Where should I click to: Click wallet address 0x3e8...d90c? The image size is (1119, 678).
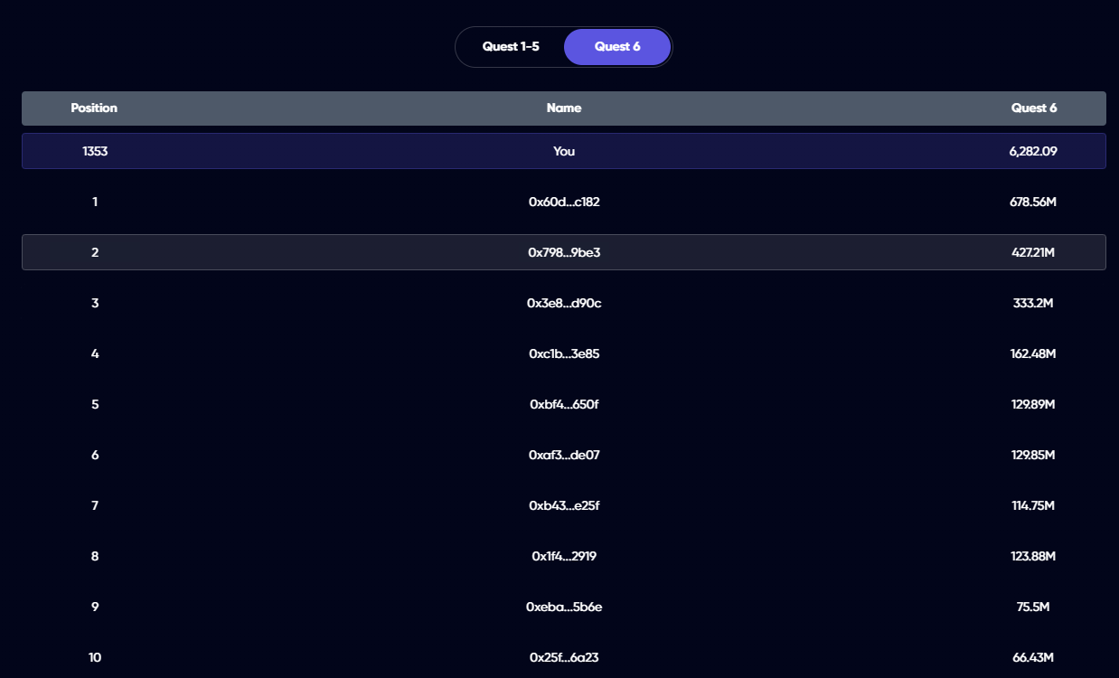pyautogui.click(x=564, y=304)
